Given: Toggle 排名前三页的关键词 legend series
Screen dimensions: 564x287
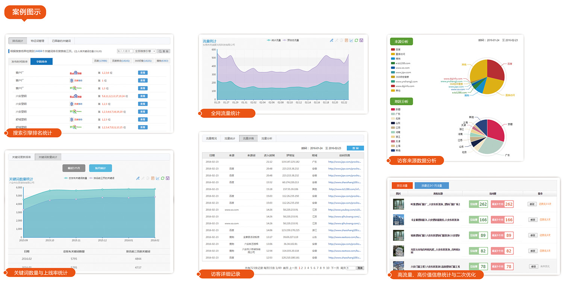Looking at the screenshot, I should [102, 178].
